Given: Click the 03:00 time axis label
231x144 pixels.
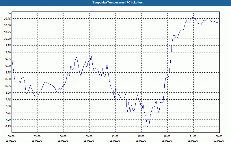Looking at the screenshot, I should [38, 137].
